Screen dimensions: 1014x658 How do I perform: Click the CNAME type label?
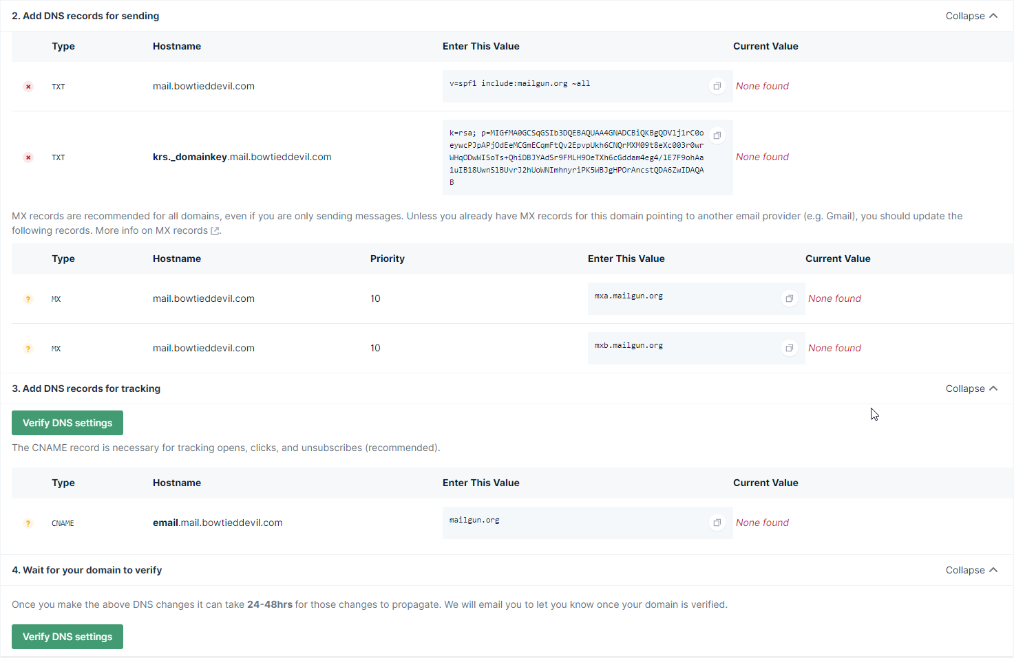63,523
